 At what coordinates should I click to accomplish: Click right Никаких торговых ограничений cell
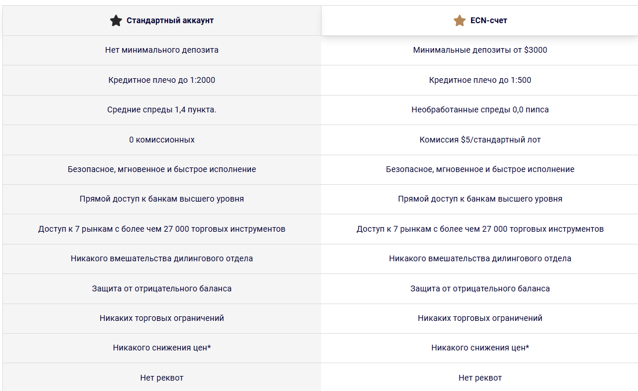(480, 318)
